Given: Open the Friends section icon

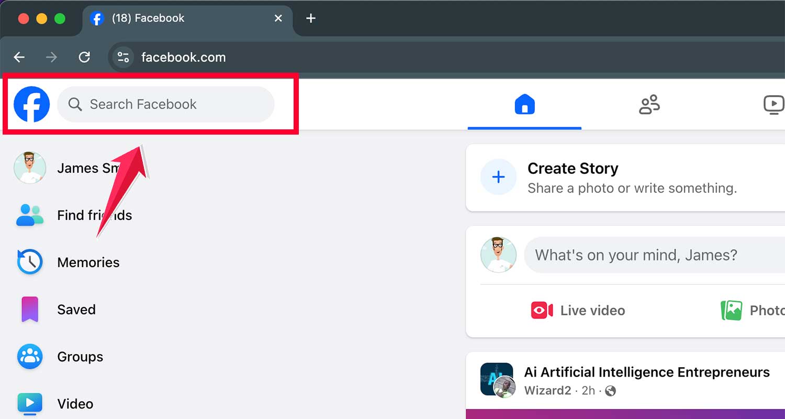Looking at the screenshot, I should pos(649,104).
